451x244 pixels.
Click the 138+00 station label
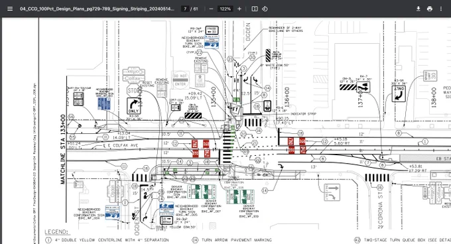point(434,97)
